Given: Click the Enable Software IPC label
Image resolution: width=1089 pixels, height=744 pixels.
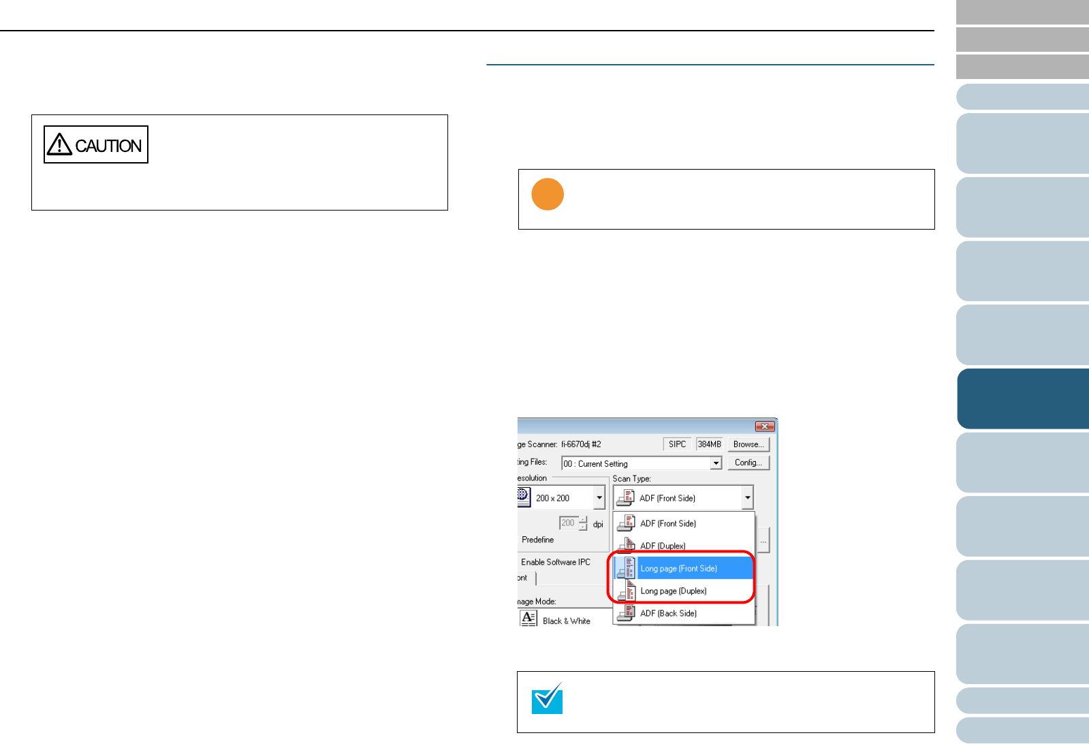Looking at the screenshot, I should [x=556, y=562].
